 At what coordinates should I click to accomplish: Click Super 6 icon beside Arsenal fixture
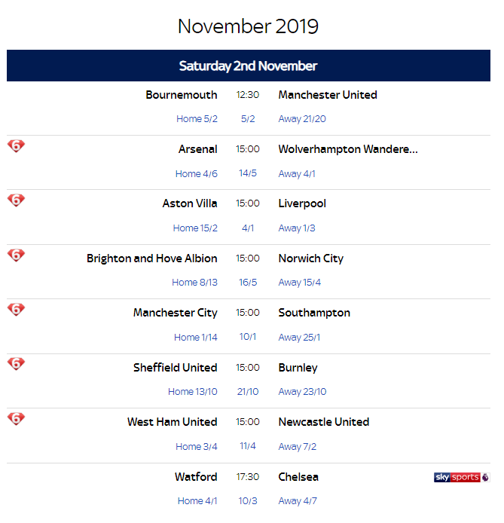[x=16, y=146]
